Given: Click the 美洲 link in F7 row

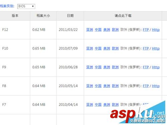Looking at the screenshot, I should (x=107, y=105).
